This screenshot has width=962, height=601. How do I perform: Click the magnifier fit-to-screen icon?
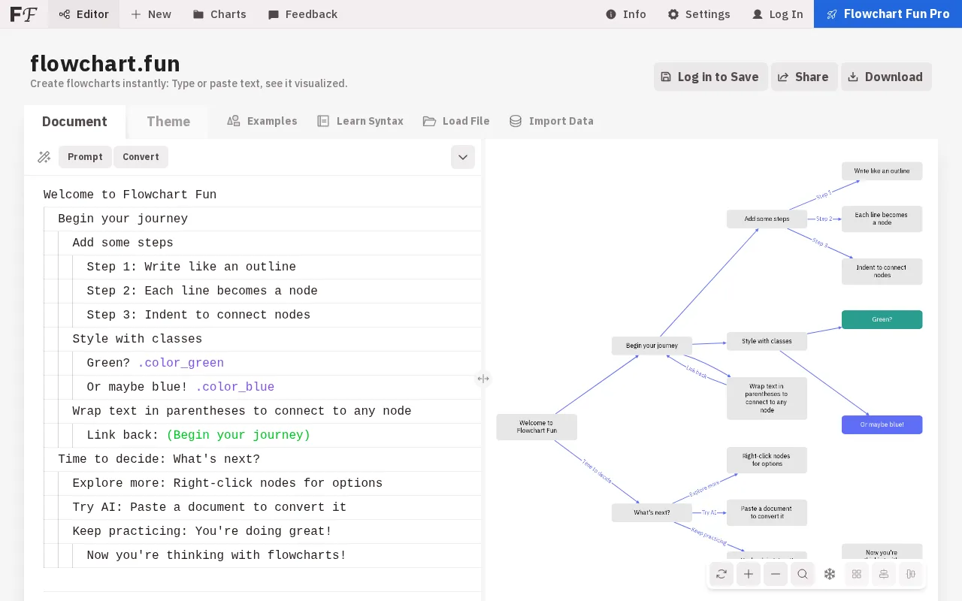click(x=803, y=574)
